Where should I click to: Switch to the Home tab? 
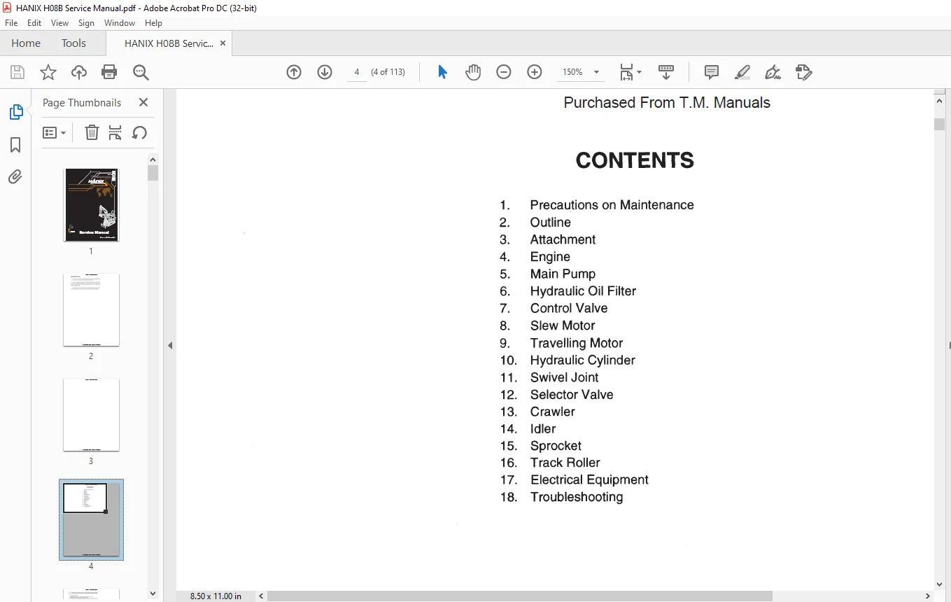pyautogui.click(x=26, y=43)
